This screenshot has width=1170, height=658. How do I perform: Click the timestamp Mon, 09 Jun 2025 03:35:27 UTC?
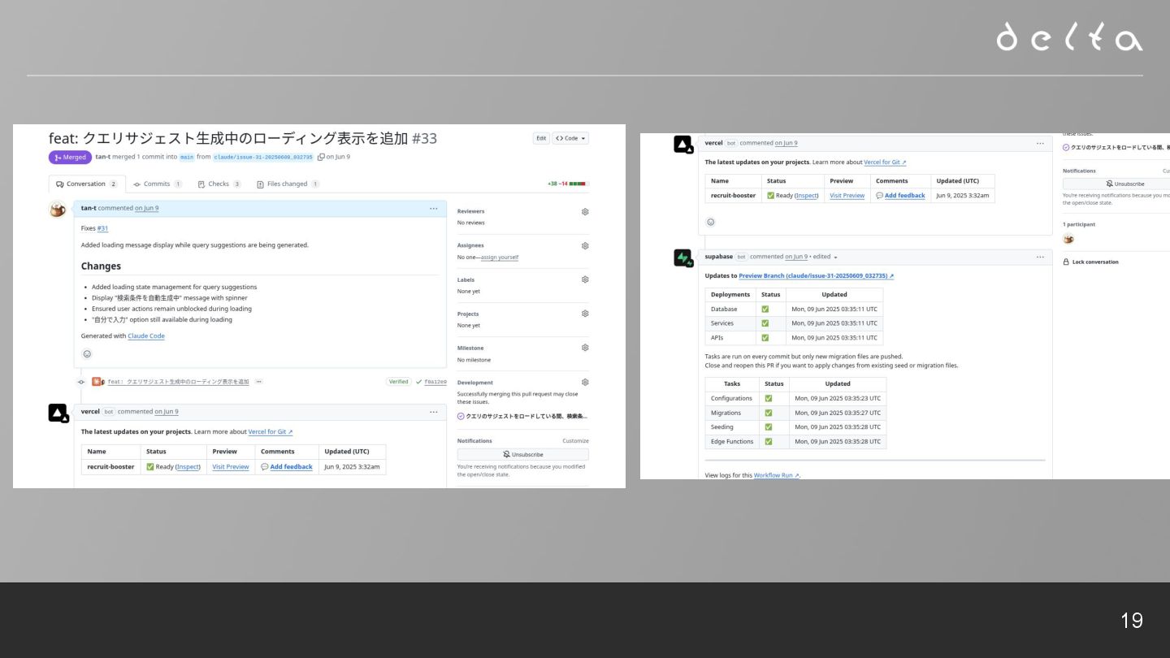[x=838, y=413]
